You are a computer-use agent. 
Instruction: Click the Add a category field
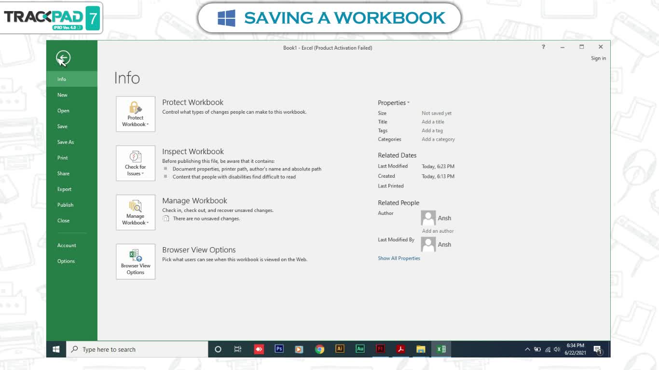438,139
